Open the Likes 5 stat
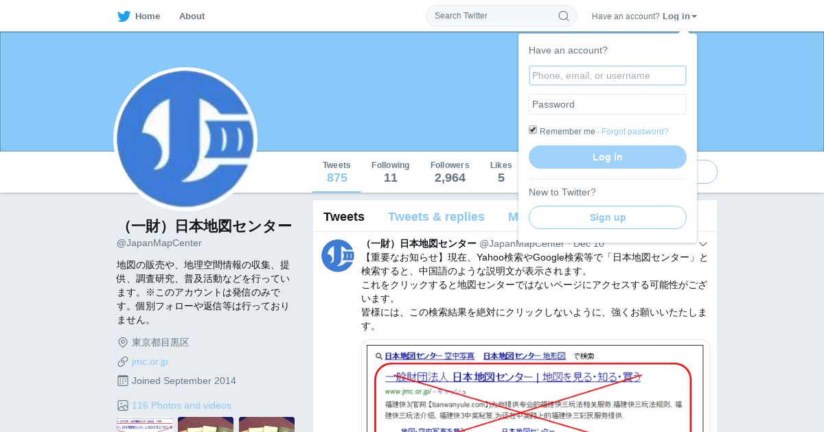Image resolution: width=824 pixels, height=432 pixels. [501, 172]
